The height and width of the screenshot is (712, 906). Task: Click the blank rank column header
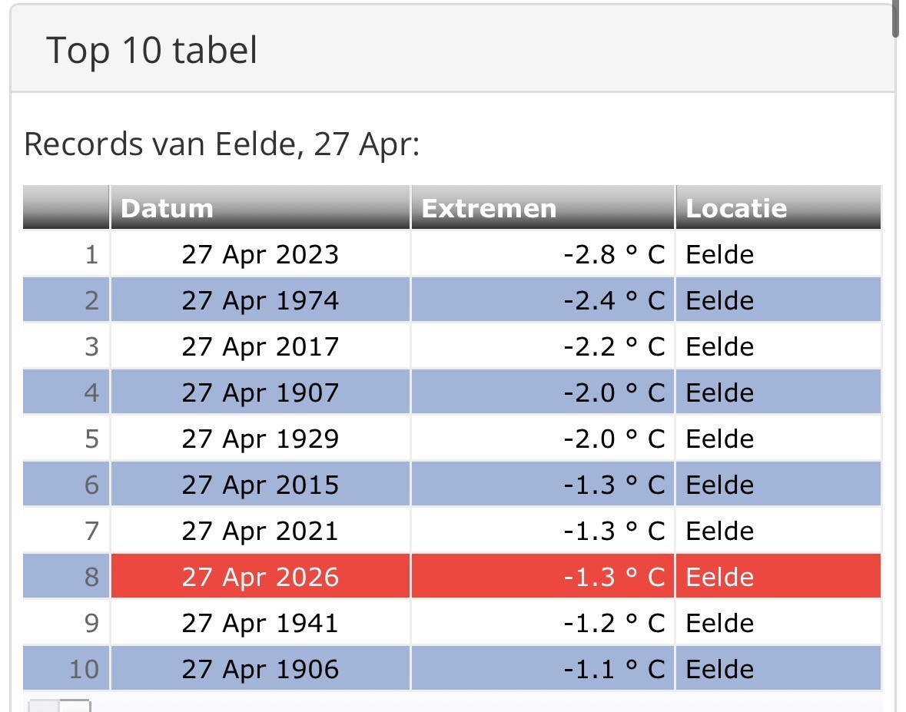[66, 208]
